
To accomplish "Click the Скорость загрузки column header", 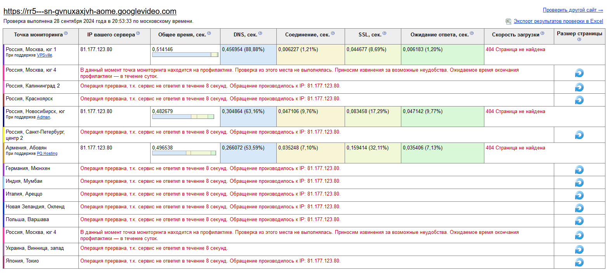I will (519, 36).
